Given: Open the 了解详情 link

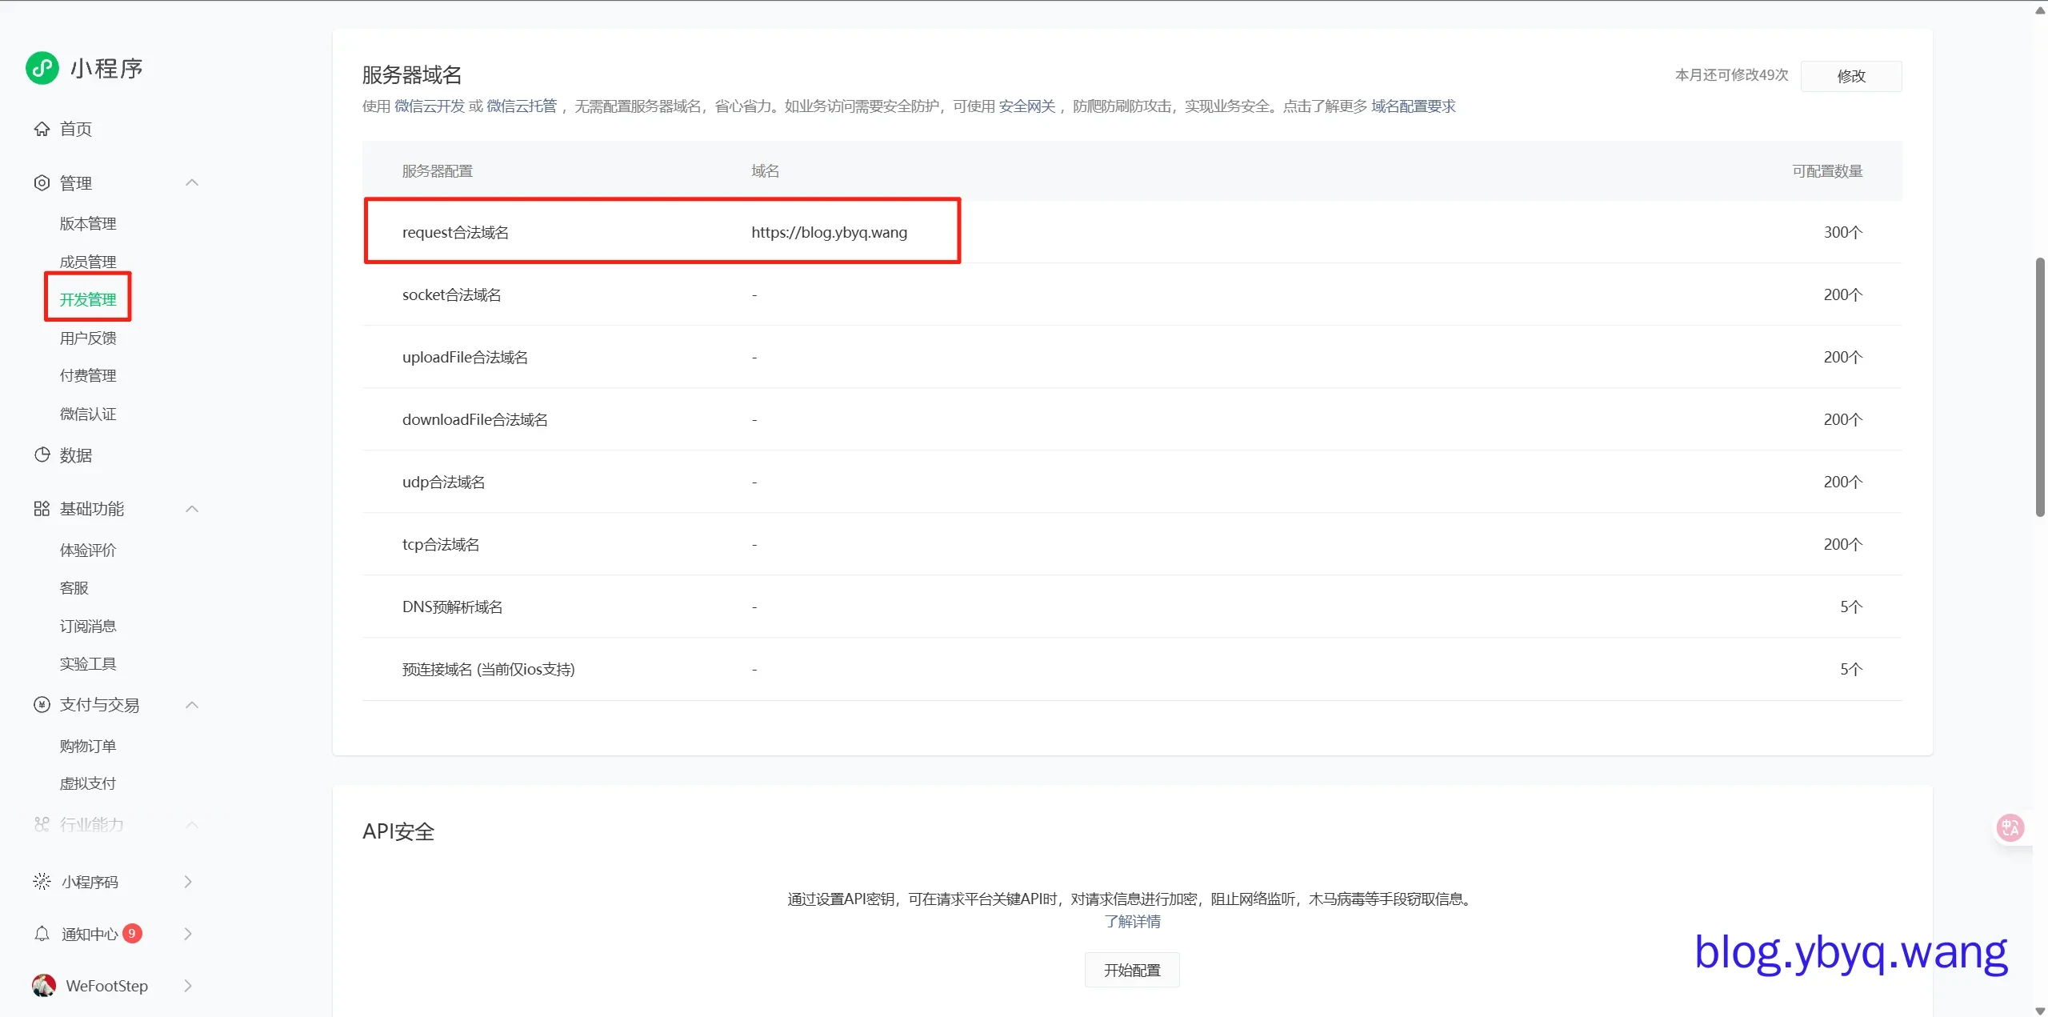Looking at the screenshot, I should pyautogui.click(x=1132, y=922).
